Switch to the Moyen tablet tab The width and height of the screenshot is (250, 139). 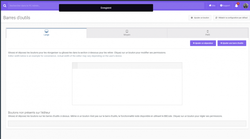127,33
